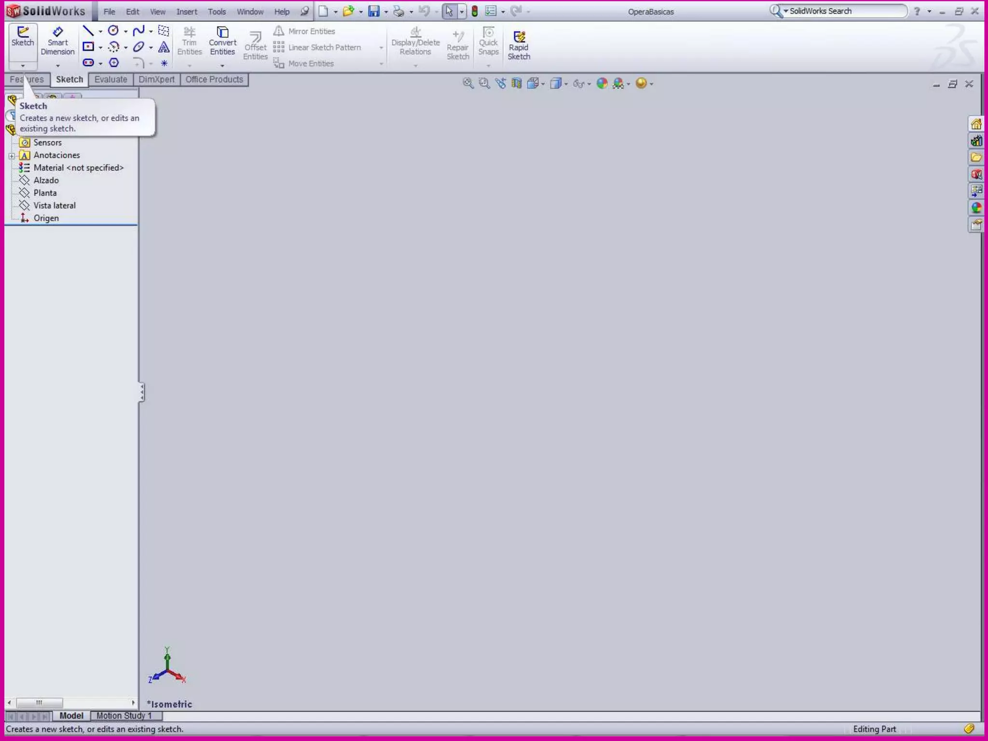Open the Rectangle tool dropdown arrow

coord(100,47)
